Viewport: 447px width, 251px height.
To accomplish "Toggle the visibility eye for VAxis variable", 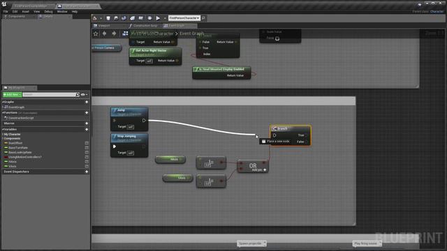I will (87, 166).
